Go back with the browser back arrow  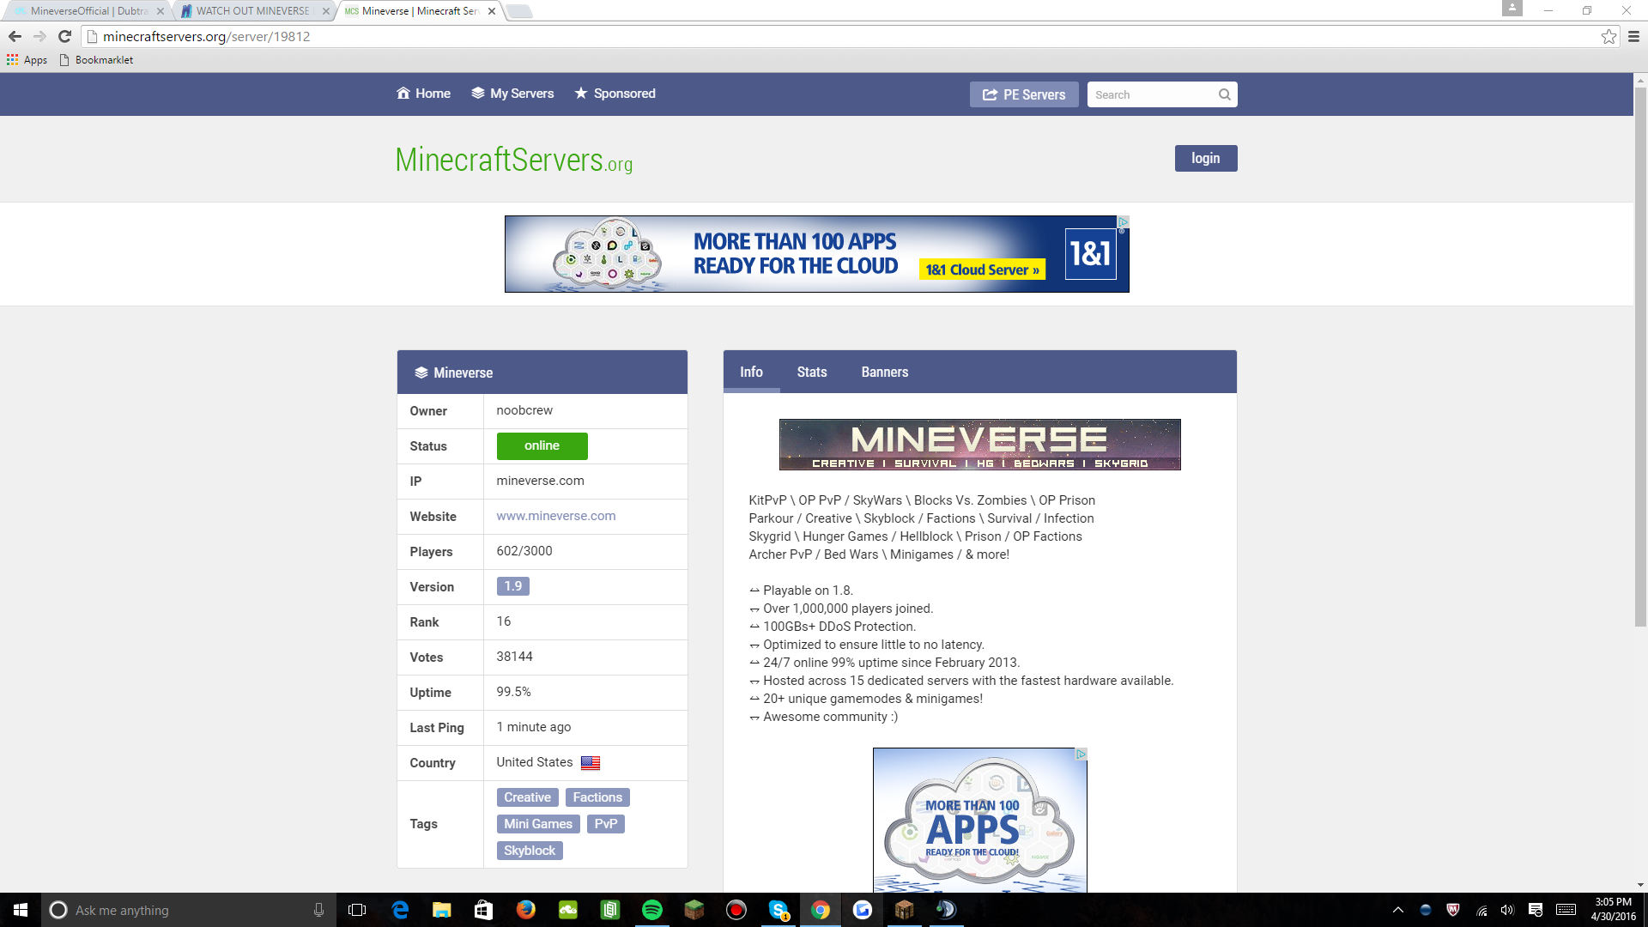15,36
